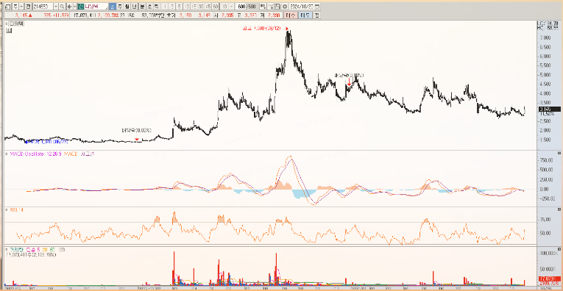Image resolution: width=563 pixels, height=291 pixels.
Task: Click the volume panel corner icon at right
Action: (559, 248)
